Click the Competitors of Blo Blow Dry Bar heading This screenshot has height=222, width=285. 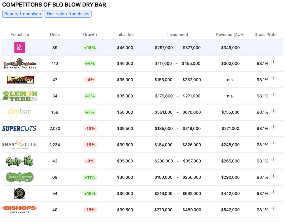[54, 4]
